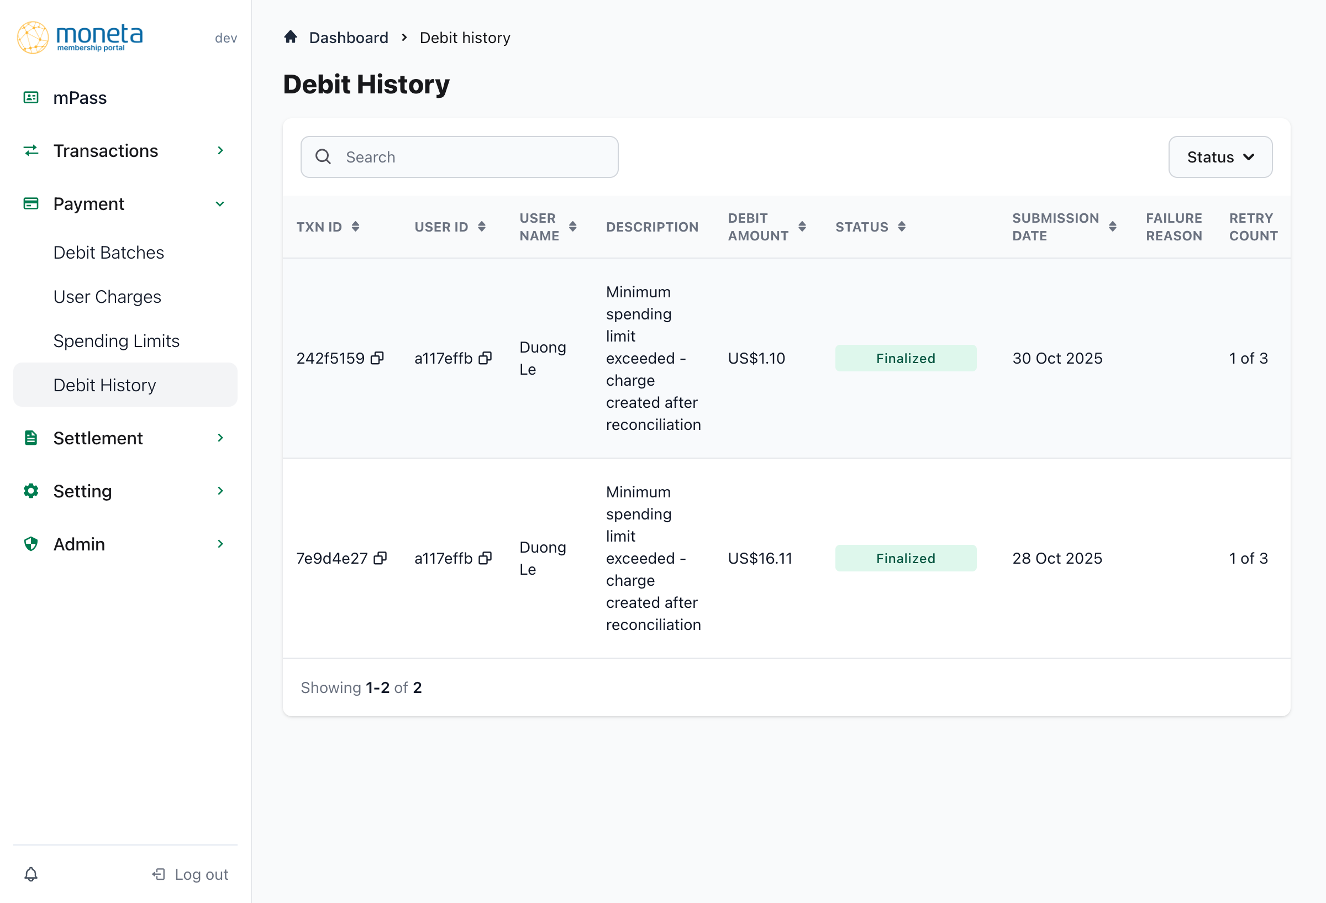The height and width of the screenshot is (903, 1326).
Task: Click the Dashboard breadcrumb link
Action: (348, 37)
